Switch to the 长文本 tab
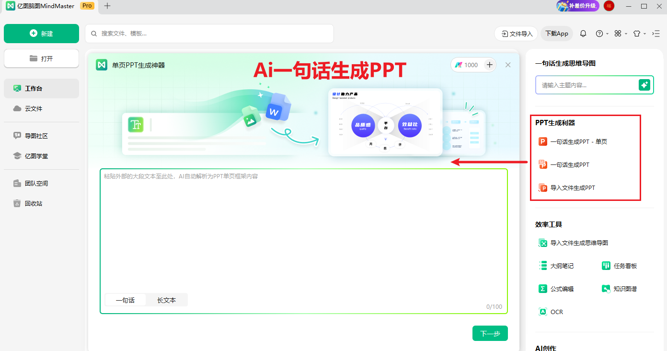The height and width of the screenshot is (351, 667). coord(166,300)
